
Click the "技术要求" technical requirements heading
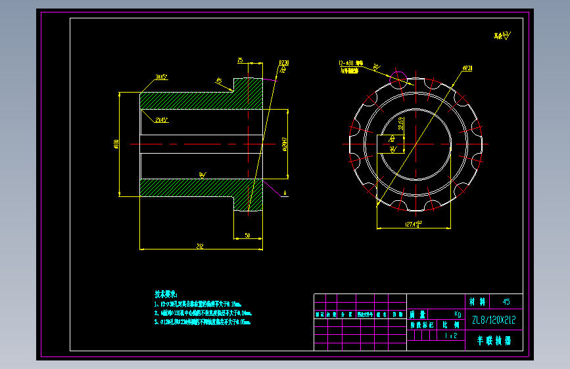166,294
